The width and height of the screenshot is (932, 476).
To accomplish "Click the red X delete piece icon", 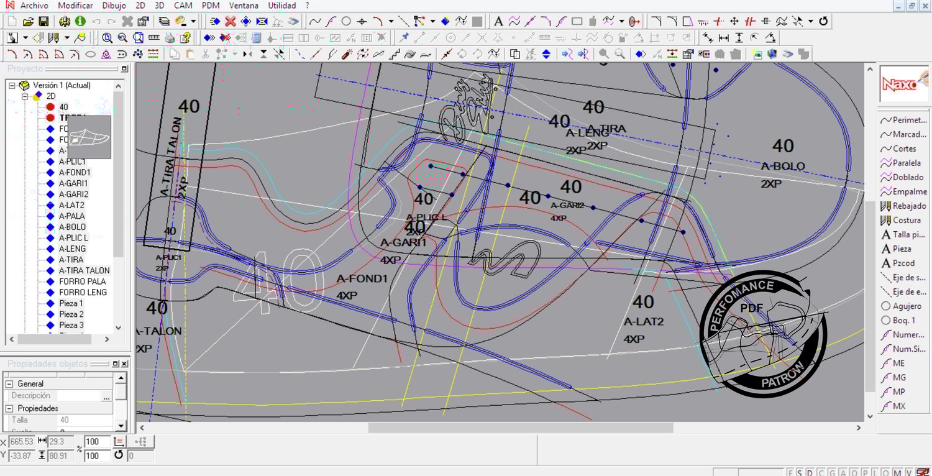I will click(230, 21).
